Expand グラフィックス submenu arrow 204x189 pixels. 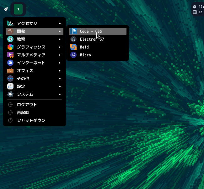pos(60,47)
